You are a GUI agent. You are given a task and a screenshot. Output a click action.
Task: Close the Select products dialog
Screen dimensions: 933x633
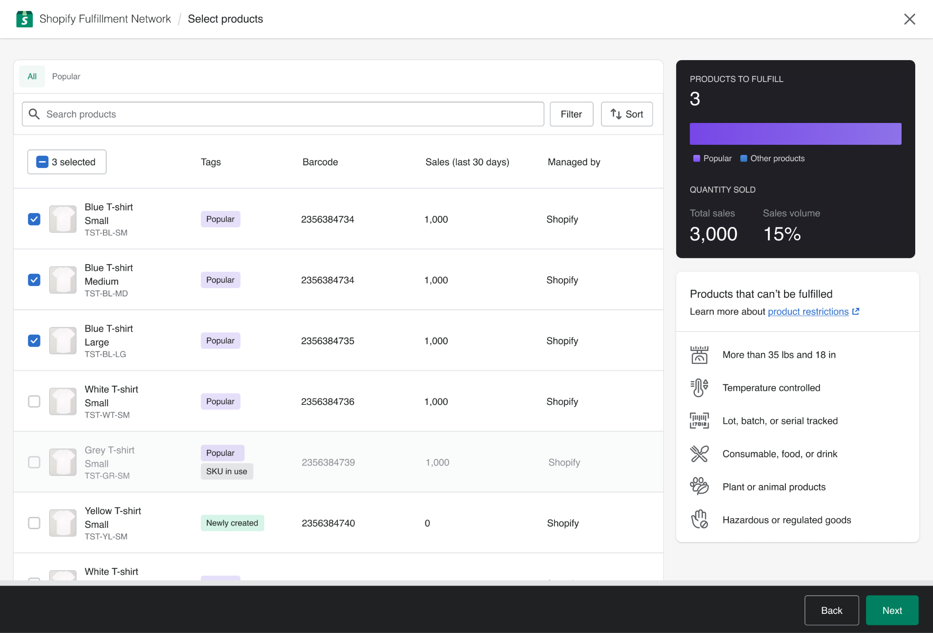tap(909, 19)
